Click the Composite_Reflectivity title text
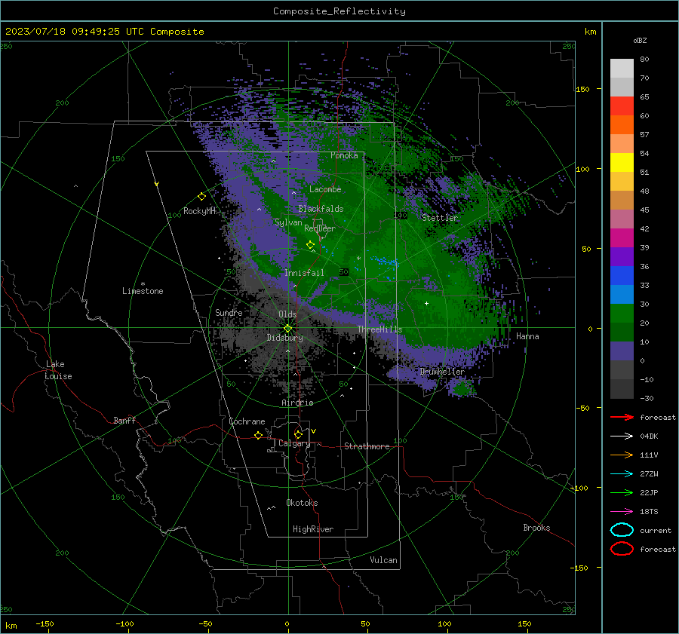Image resolution: width=679 pixels, height=634 pixels. tap(339, 11)
